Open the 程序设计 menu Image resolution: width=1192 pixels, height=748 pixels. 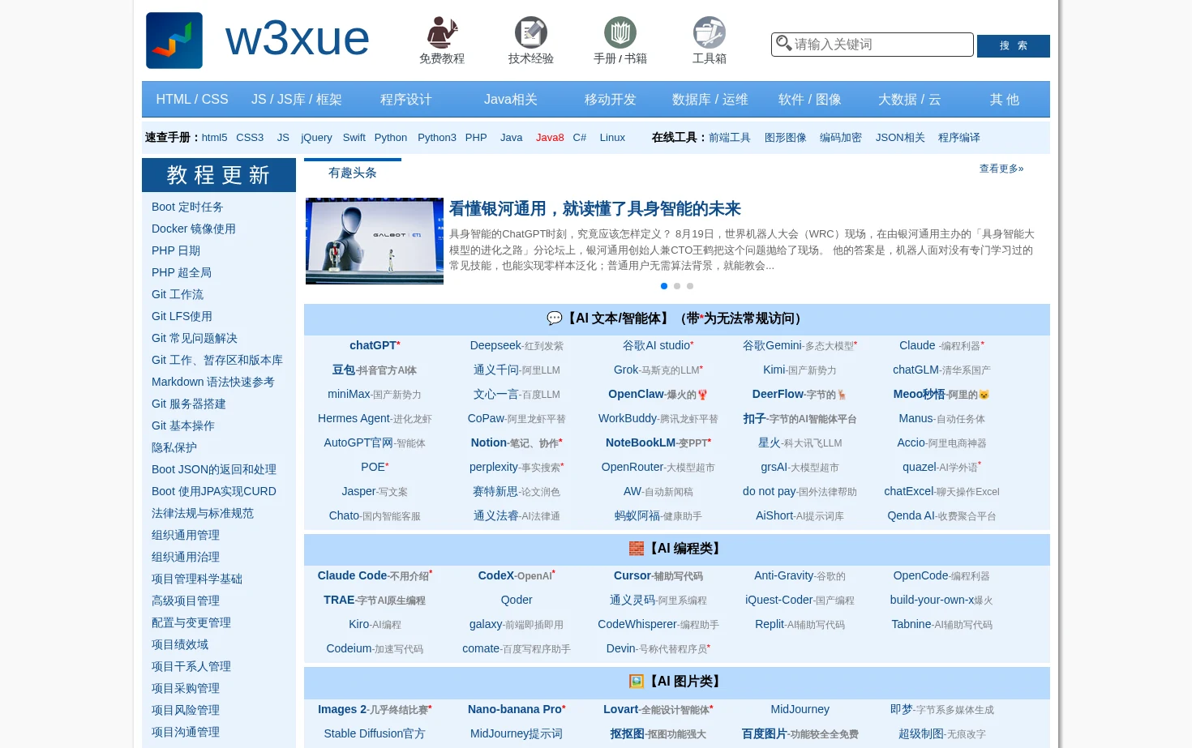[406, 100]
